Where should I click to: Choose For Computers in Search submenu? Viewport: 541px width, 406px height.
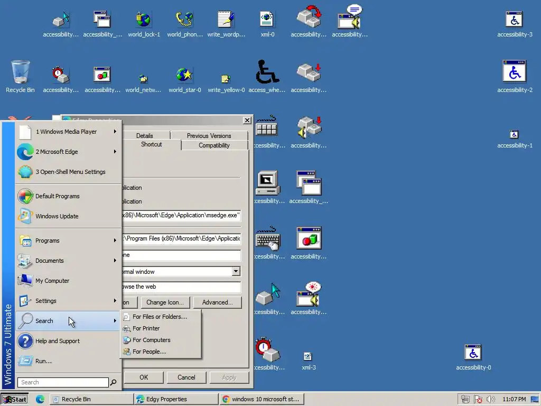click(161, 340)
